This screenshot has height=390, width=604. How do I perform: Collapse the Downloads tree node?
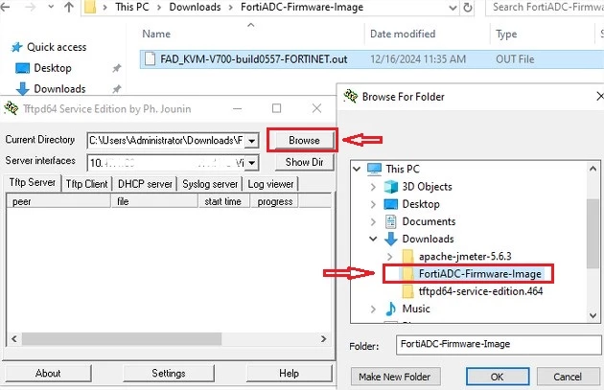373,239
